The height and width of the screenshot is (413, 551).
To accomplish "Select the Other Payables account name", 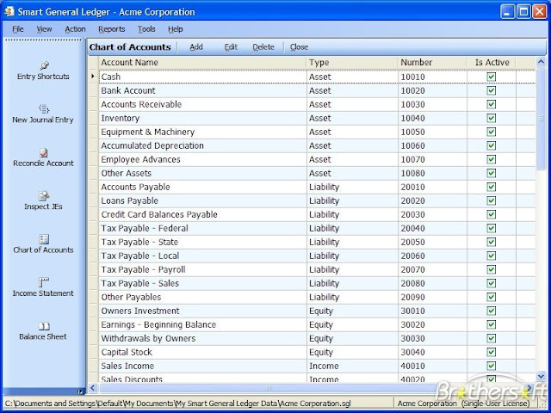I will pyautogui.click(x=131, y=297).
